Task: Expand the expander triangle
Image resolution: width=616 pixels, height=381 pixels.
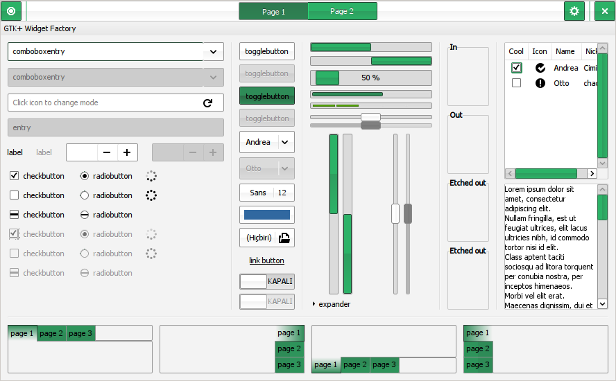Action: click(314, 304)
